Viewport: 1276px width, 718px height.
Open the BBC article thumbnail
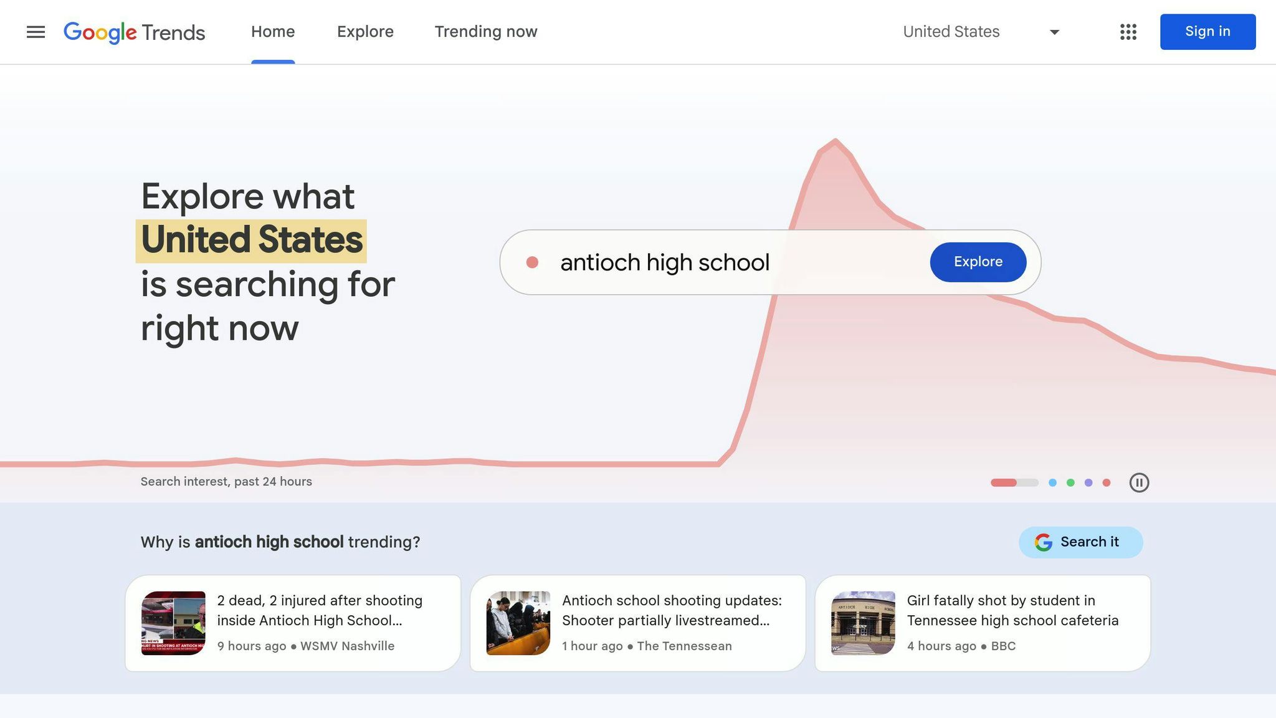pos(863,623)
